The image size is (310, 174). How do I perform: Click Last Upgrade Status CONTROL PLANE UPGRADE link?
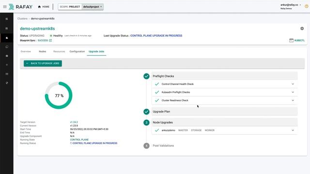pyautogui.click(x=156, y=36)
